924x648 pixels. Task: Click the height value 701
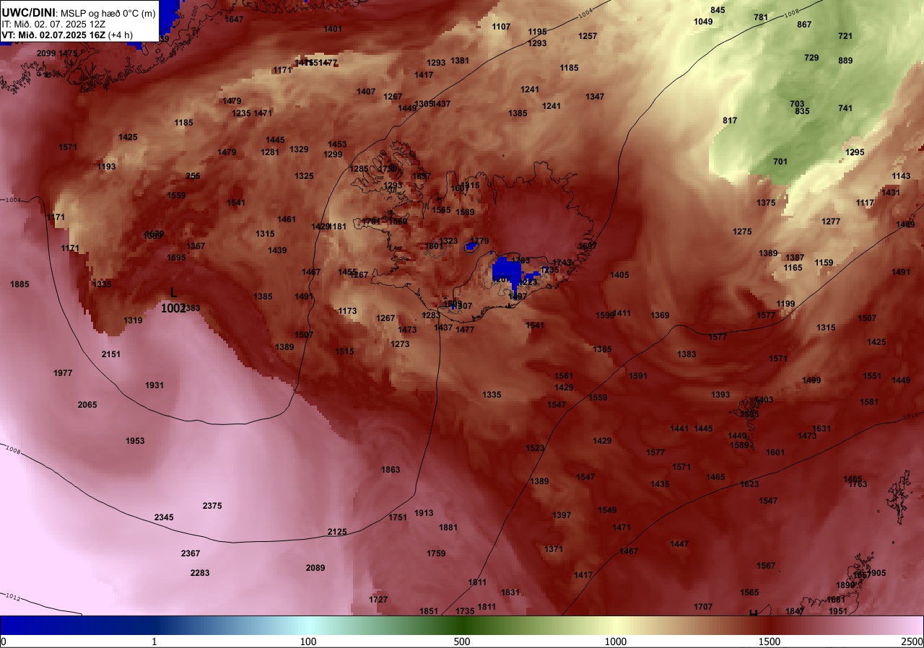coord(780,162)
